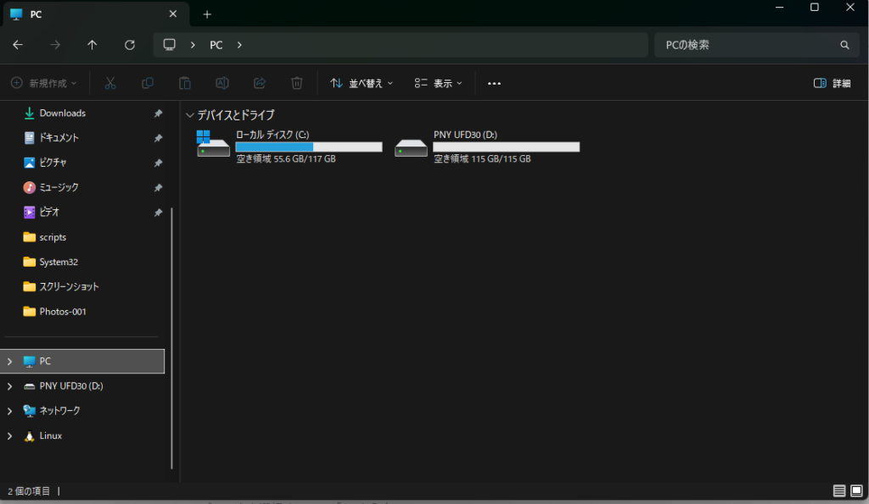The width and height of the screenshot is (869, 504).
Task: Click the Cut scissors icon
Action: [110, 83]
